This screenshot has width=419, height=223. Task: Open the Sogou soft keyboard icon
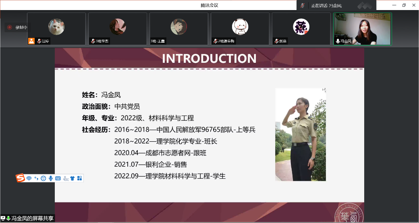(58, 178)
